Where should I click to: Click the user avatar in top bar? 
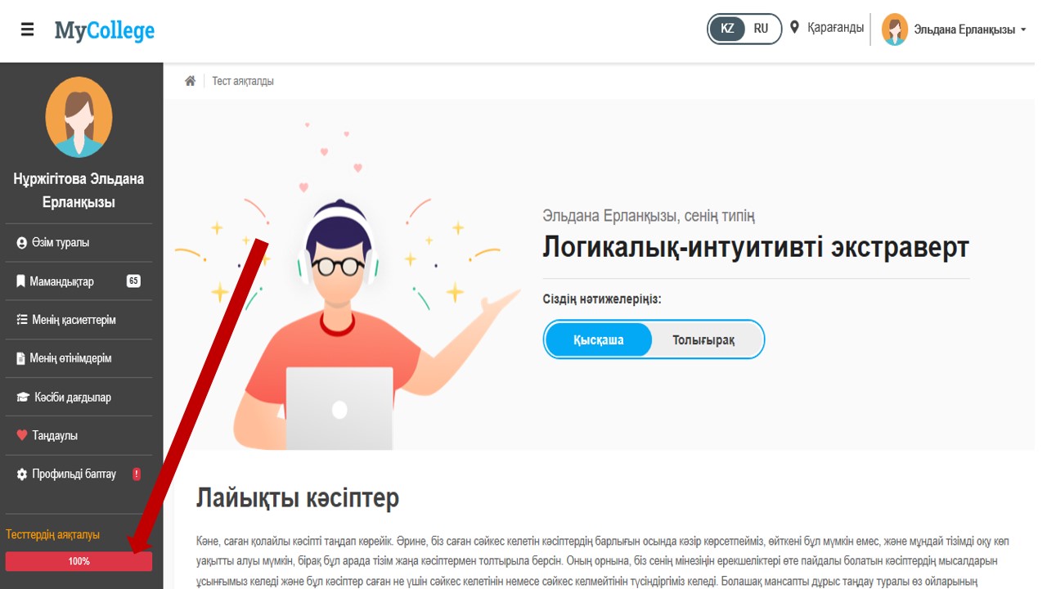(x=894, y=29)
